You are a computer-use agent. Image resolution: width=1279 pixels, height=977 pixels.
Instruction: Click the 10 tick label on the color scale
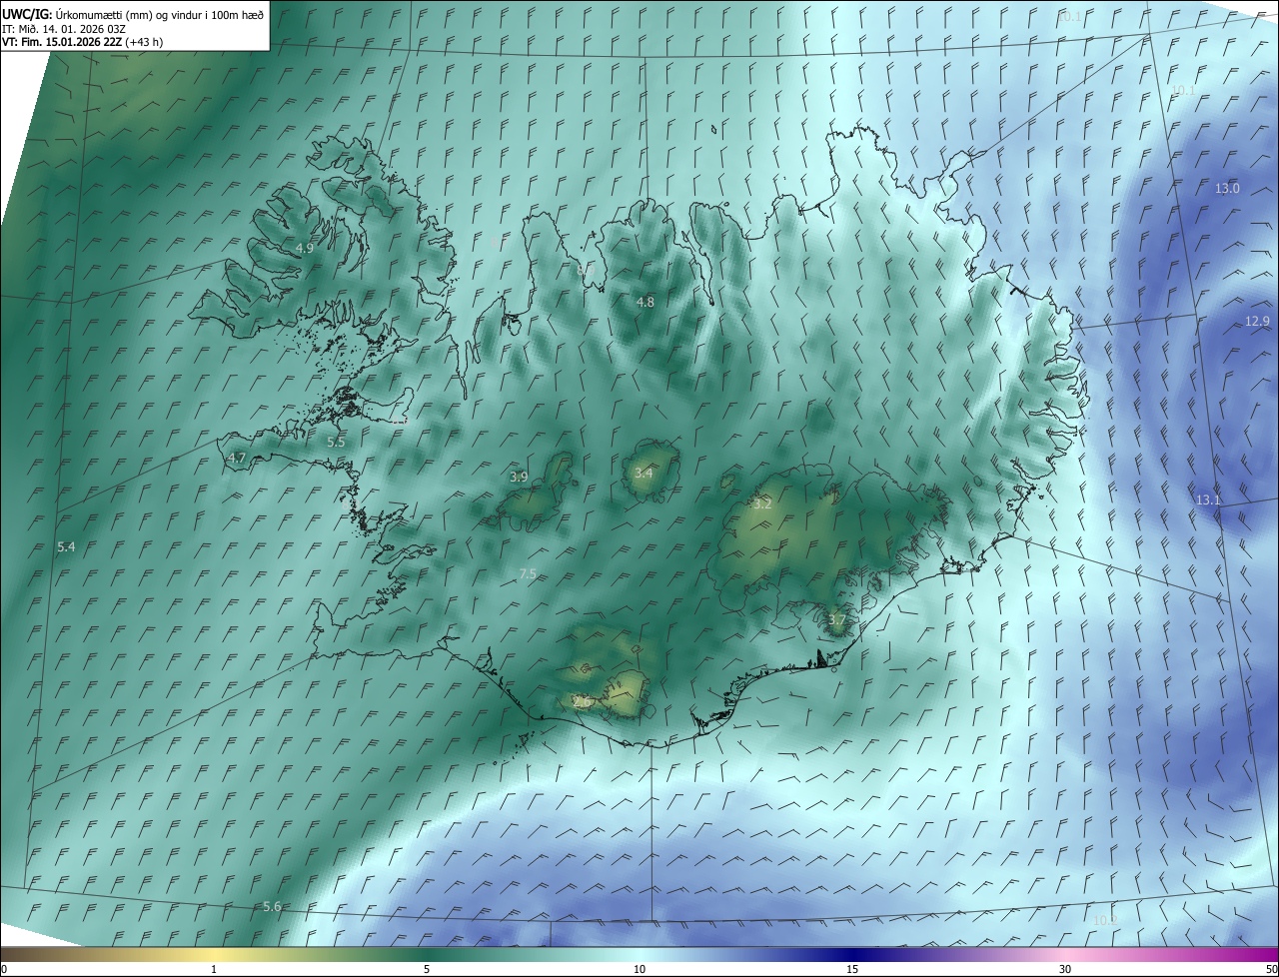(639, 969)
